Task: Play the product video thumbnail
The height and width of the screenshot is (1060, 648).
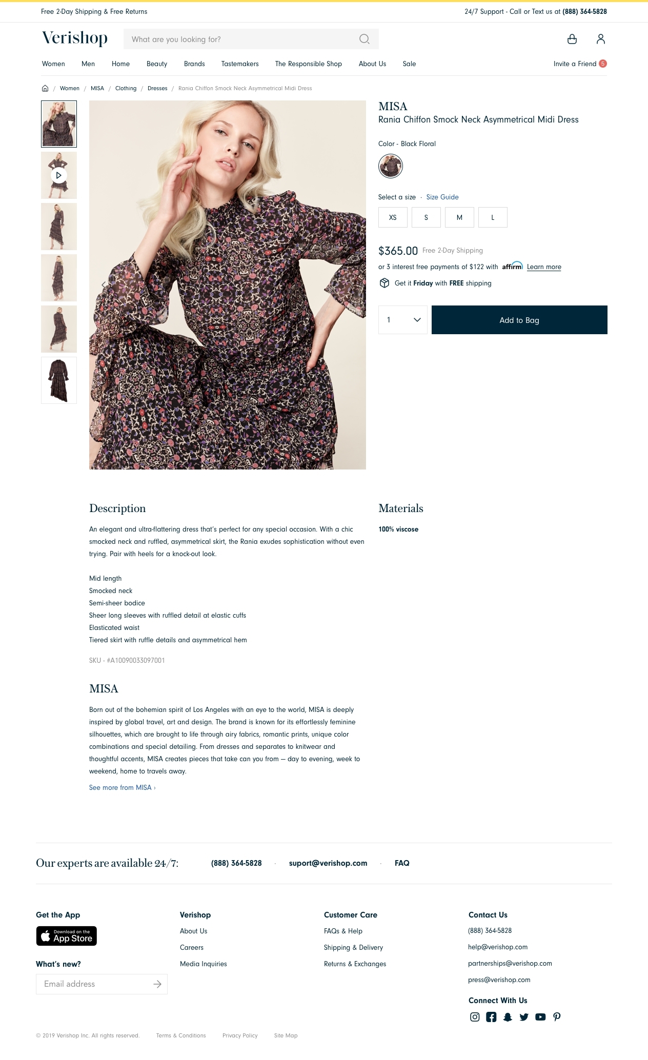Action: click(x=59, y=175)
